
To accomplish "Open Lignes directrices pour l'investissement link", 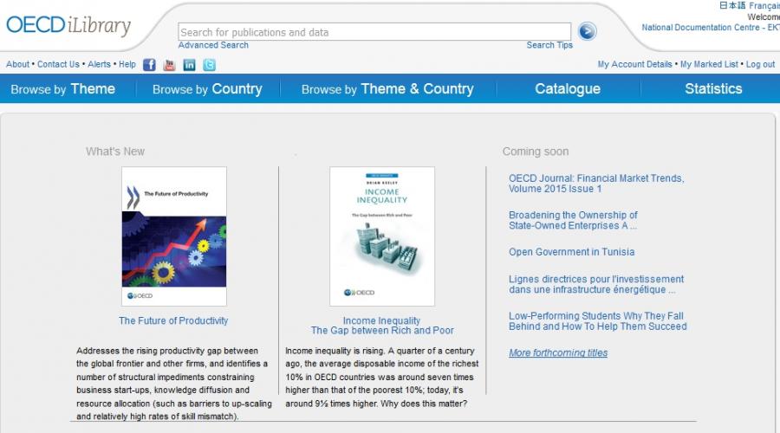I will click(x=596, y=284).
